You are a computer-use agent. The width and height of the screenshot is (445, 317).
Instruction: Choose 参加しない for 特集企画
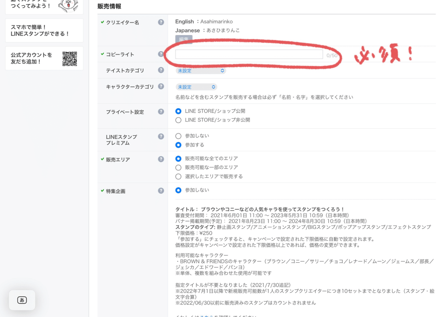tap(178, 190)
